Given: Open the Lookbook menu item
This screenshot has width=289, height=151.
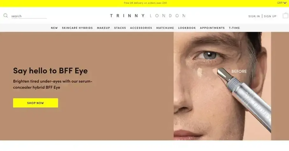Looking at the screenshot, I should 187,28.
